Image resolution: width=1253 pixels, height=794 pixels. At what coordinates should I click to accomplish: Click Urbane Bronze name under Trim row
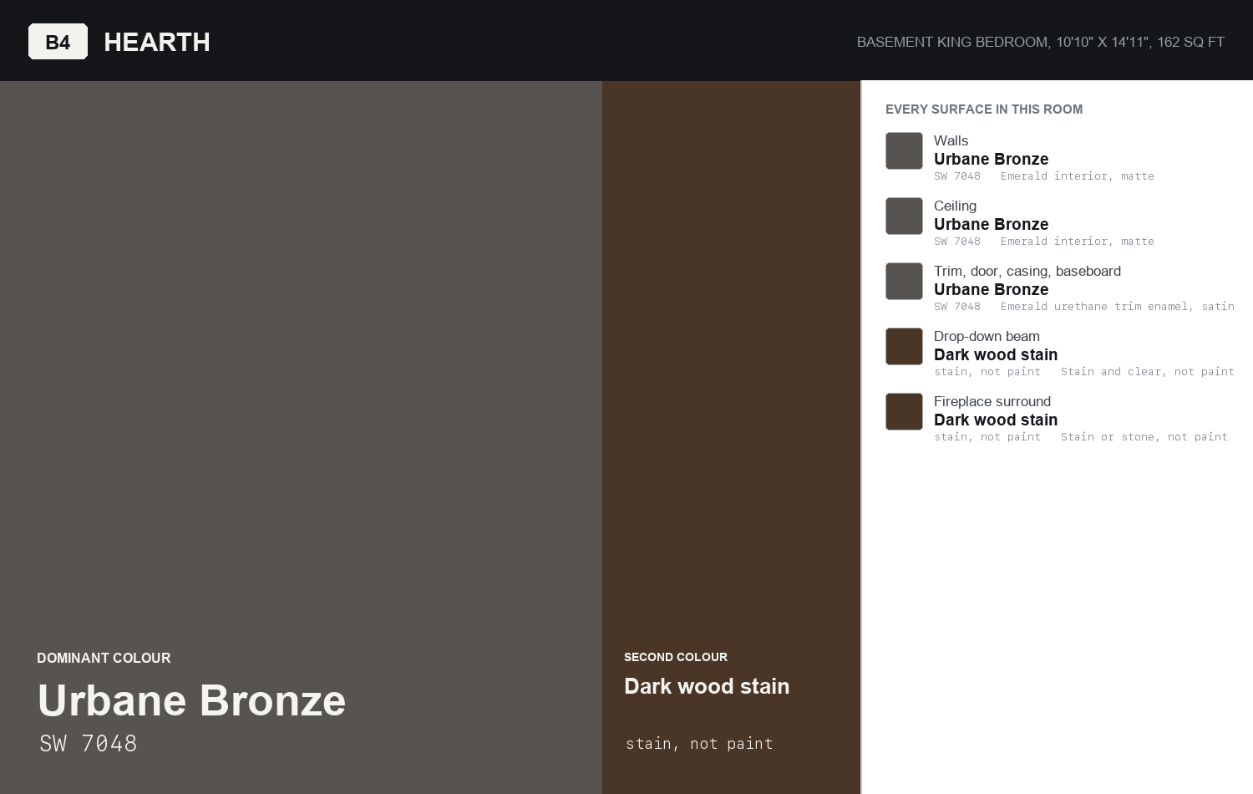[991, 289]
